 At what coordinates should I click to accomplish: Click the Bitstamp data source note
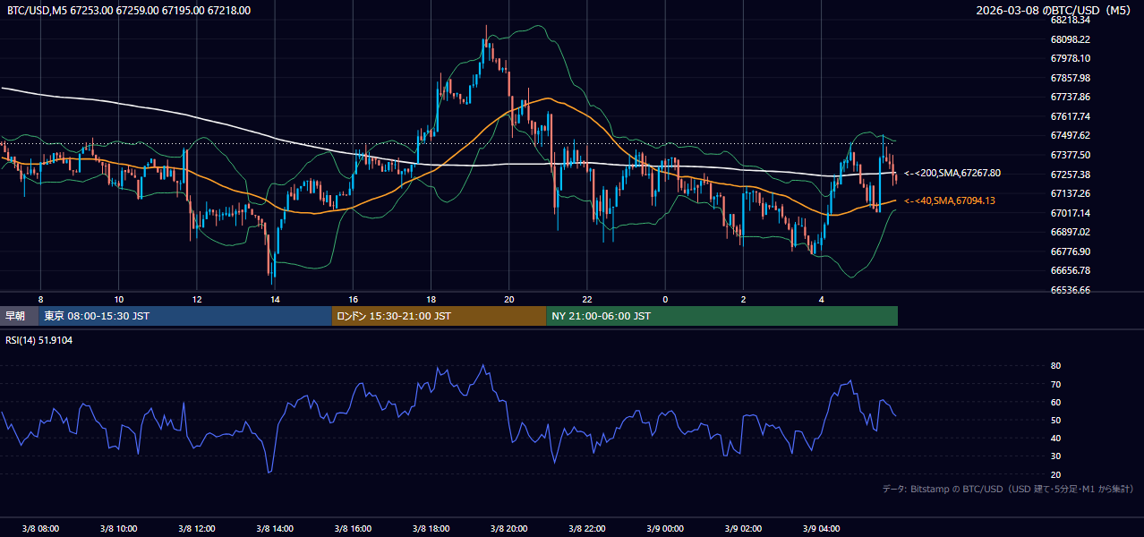coord(1008,489)
